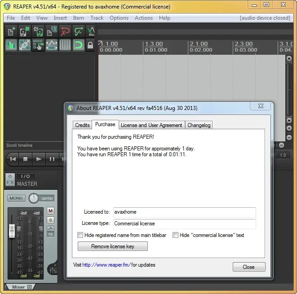Viewport: 297px width, 294px height.
Task: Switch to the Changelog tab
Action: [x=199, y=125]
